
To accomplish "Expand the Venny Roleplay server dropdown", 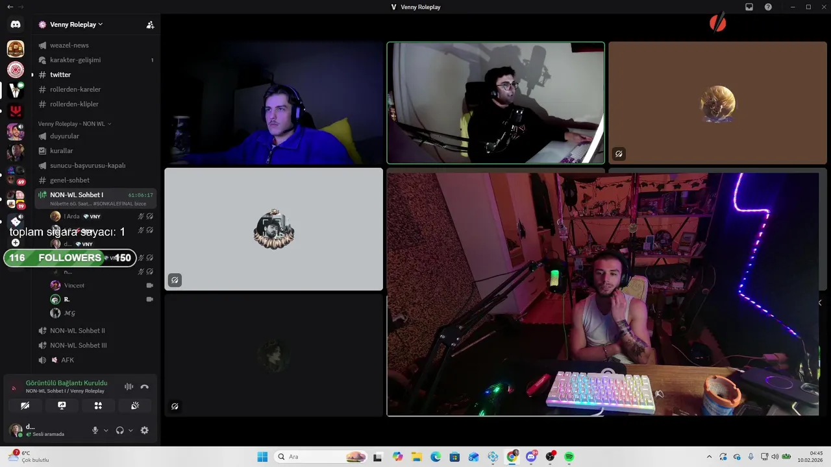I will tap(76, 25).
